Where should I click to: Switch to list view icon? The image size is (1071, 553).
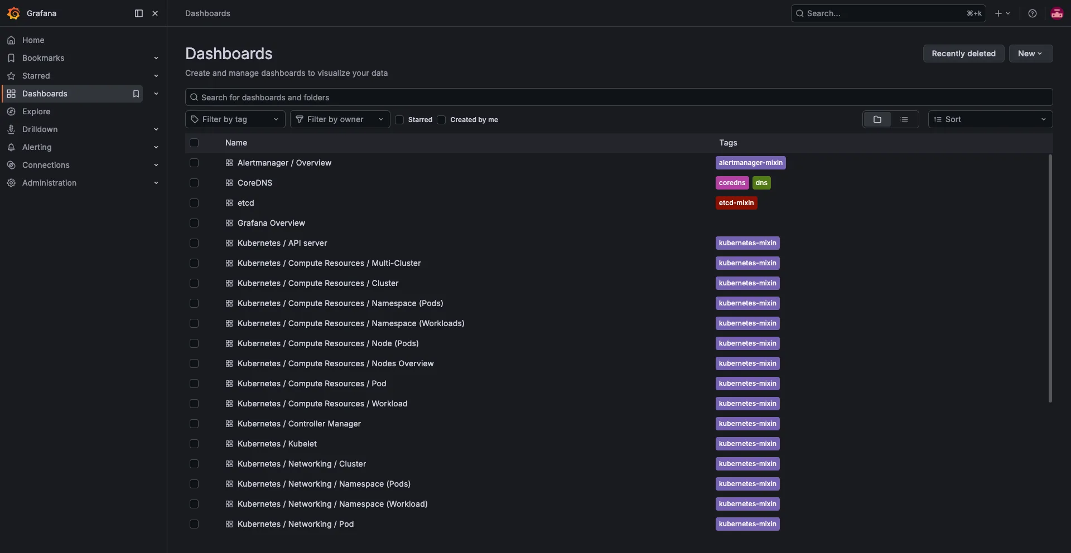coord(905,119)
